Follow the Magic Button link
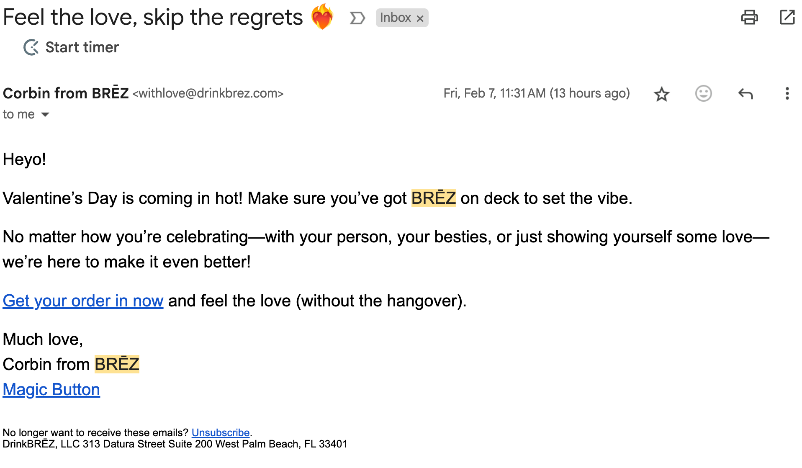Image resolution: width=802 pixels, height=468 pixels. 51,389
